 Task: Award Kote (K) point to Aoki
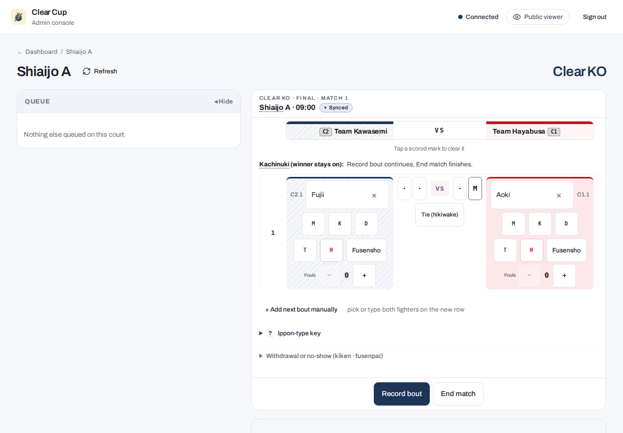540,224
